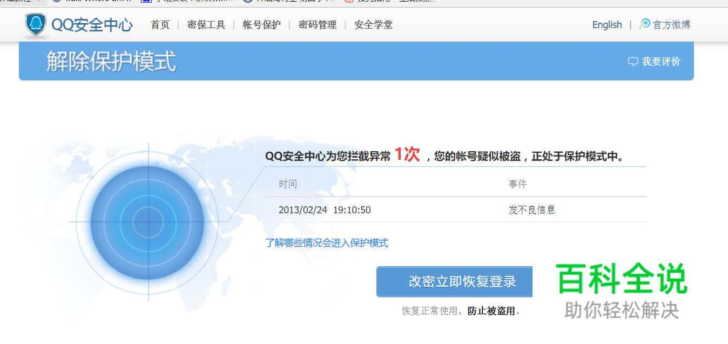Open the 密码管理 menu
Image resolution: width=728 pixels, height=344 pixels.
pos(318,25)
